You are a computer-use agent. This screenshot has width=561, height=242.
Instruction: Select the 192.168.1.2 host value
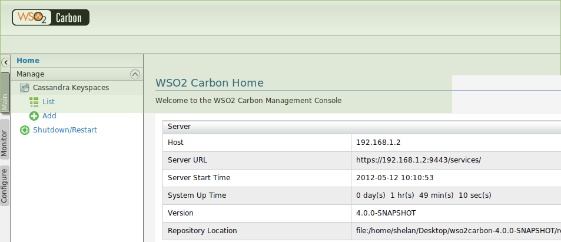[x=378, y=142]
